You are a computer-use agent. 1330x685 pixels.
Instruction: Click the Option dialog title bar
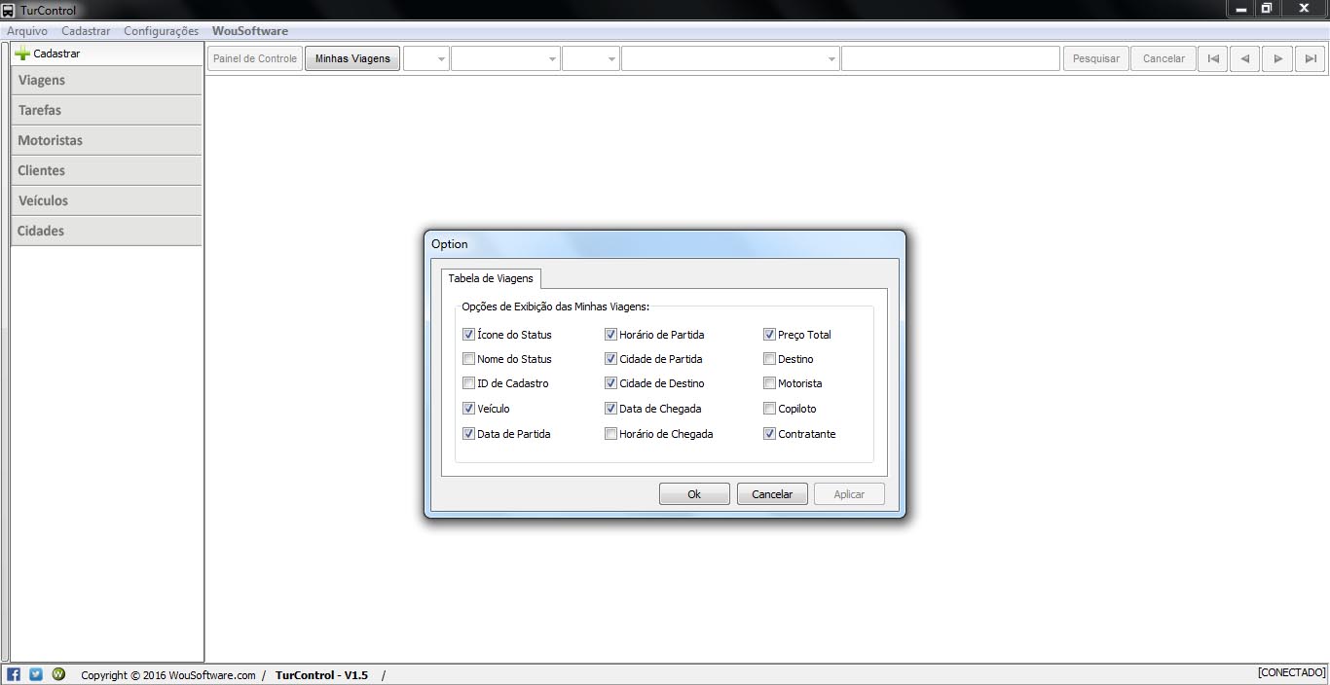tap(664, 244)
